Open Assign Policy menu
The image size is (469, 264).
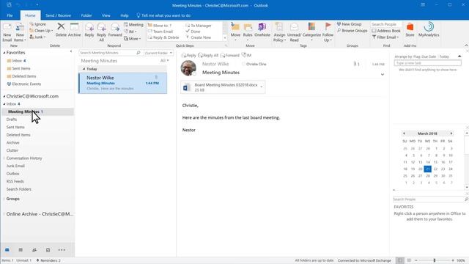click(x=279, y=32)
